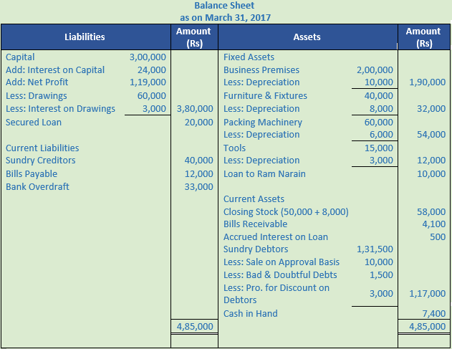Viewport: 452px width, 349px height.
Task: Click 'Loan to Ram Narain' label
Action: 264,174
